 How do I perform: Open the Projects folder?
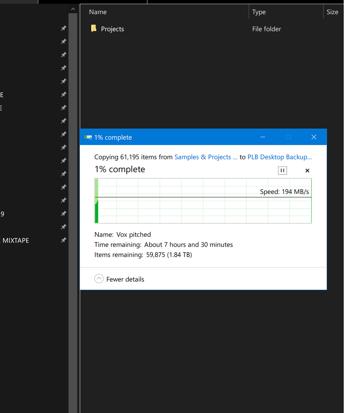click(112, 29)
